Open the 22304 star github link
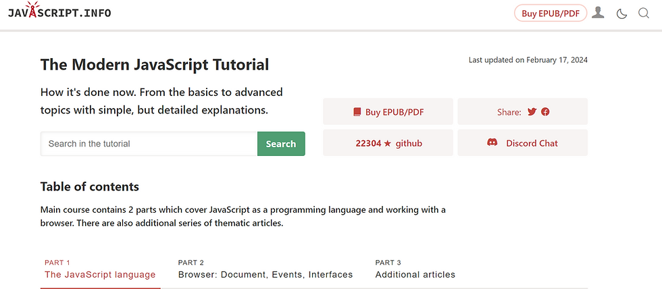 click(388, 142)
